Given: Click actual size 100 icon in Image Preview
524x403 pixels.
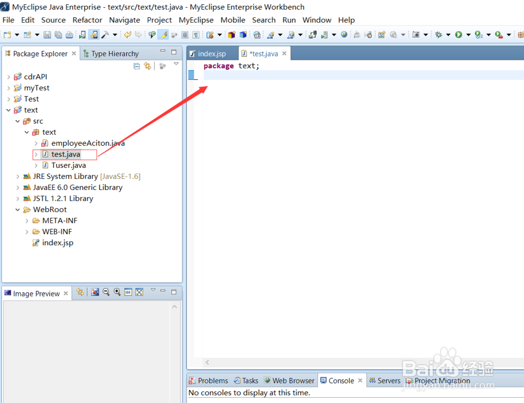Looking at the screenshot, I should tap(128, 292).
